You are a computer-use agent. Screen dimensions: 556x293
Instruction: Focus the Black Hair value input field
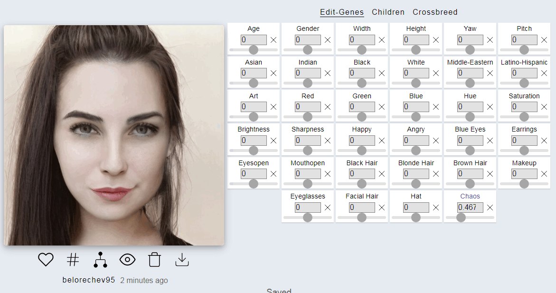click(362, 174)
